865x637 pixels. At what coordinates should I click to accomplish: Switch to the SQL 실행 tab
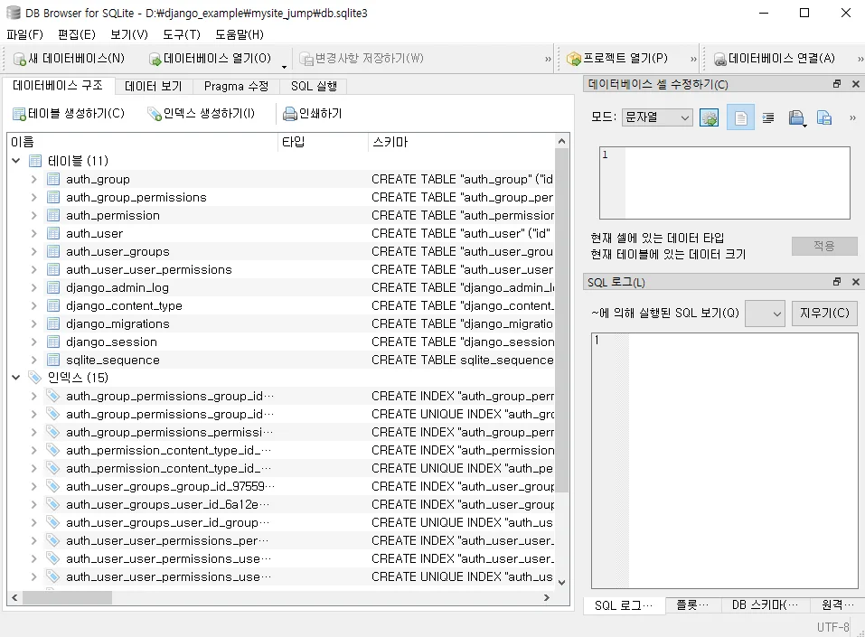[314, 87]
